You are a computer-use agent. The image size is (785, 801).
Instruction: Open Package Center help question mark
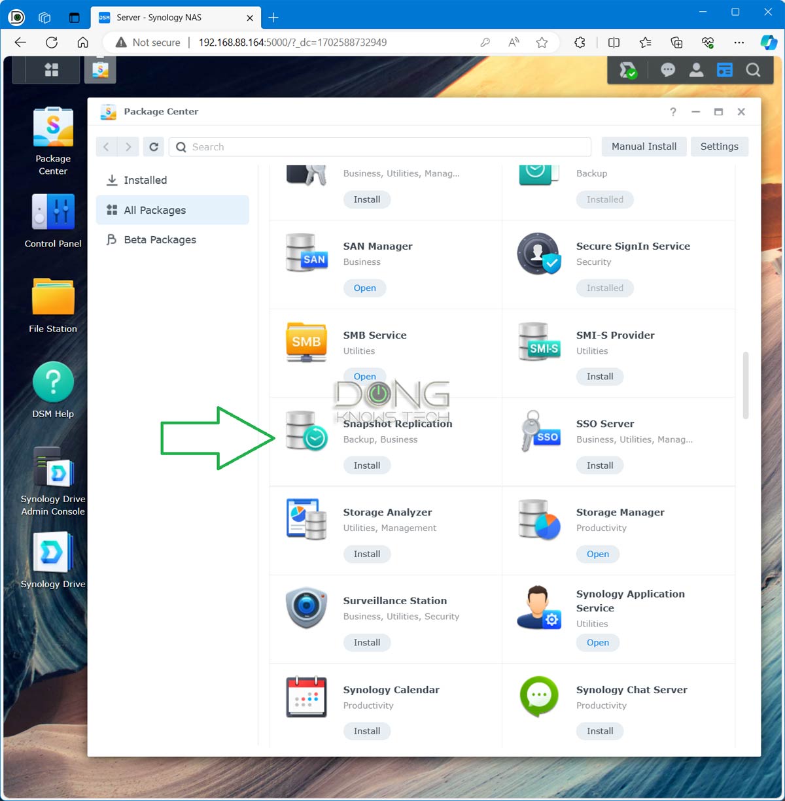(673, 112)
